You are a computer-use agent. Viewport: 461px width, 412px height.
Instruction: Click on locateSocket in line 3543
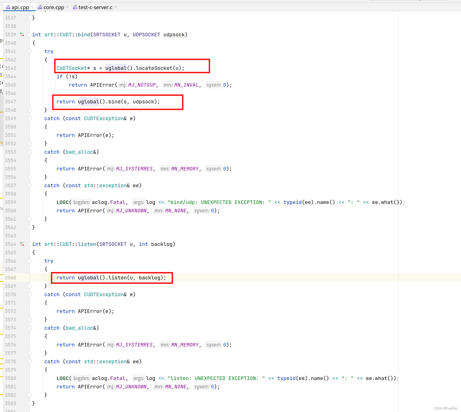coord(154,68)
